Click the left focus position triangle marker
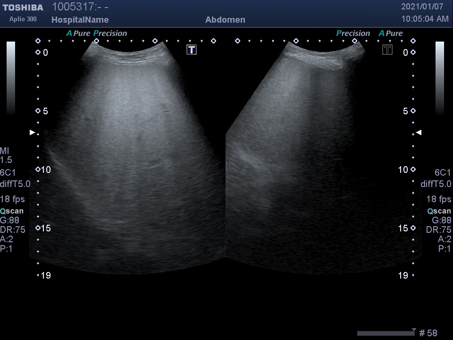The width and height of the screenshot is (453, 340). 33,133
